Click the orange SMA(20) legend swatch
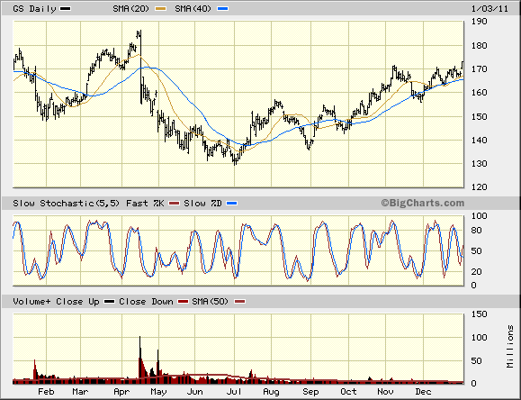This screenshot has height=400, width=521. (161, 9)
